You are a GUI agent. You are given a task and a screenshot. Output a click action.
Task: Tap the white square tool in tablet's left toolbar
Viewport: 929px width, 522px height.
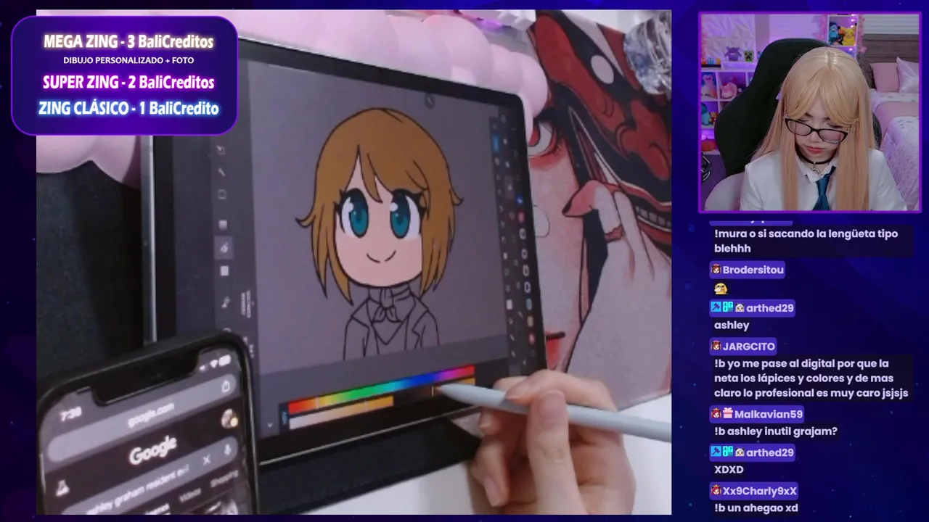tap(224, 271)
